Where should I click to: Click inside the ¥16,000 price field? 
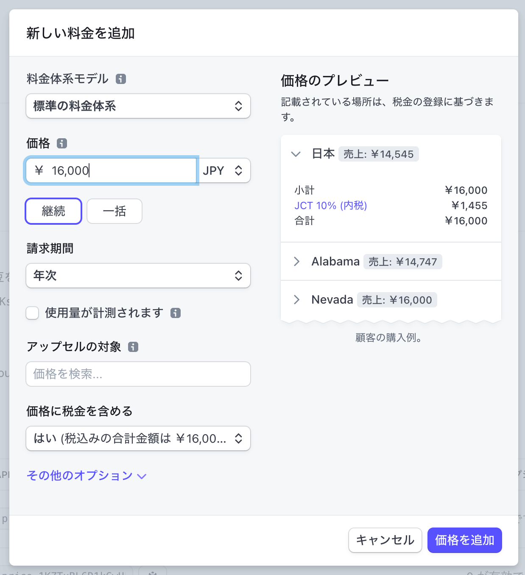[x=110, y=170]
